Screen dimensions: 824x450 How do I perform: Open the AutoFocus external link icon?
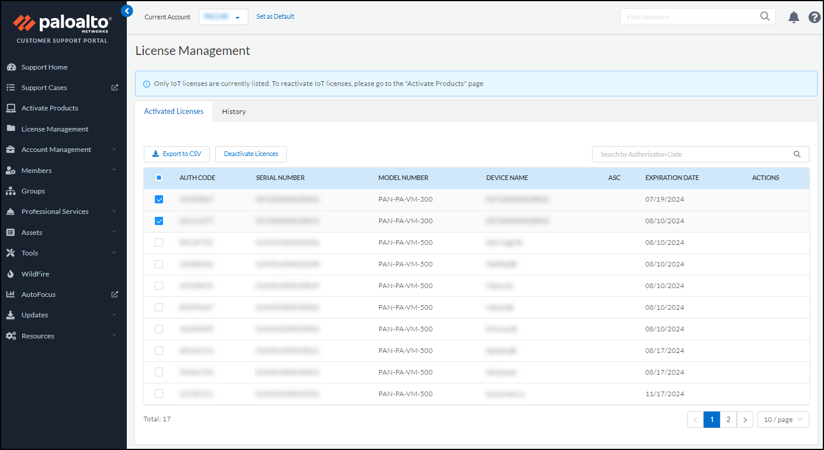tap(115, 295)
